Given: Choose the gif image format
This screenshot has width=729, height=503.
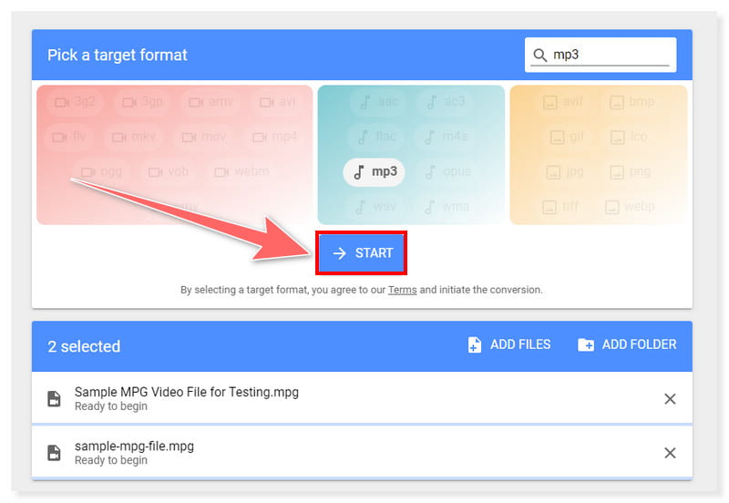Looking at the screenshot, I should [567, 137].
